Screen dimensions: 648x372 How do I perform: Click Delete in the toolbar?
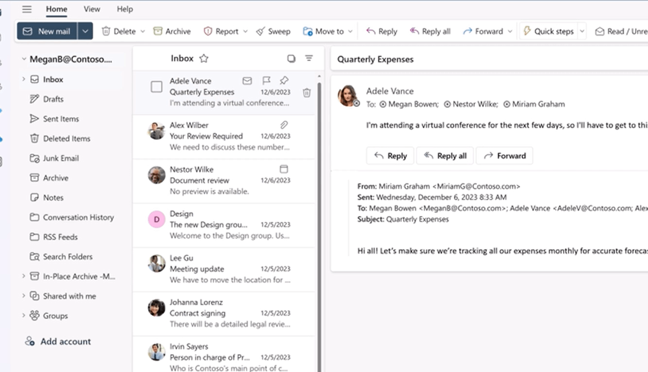pyautogui.click(x=119, y=31)
